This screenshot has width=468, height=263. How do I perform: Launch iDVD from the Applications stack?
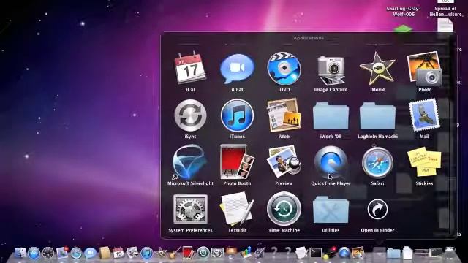284,69
